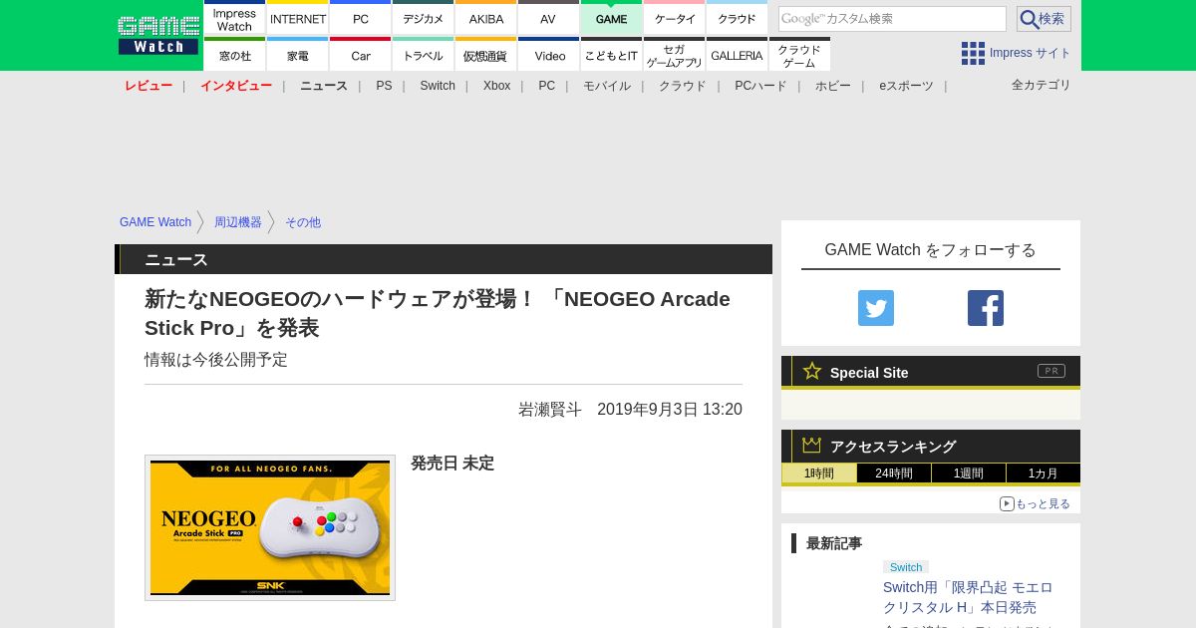Open the Video site tab
This screenshot has height=628, width=1196.
(x=548, y=55)
